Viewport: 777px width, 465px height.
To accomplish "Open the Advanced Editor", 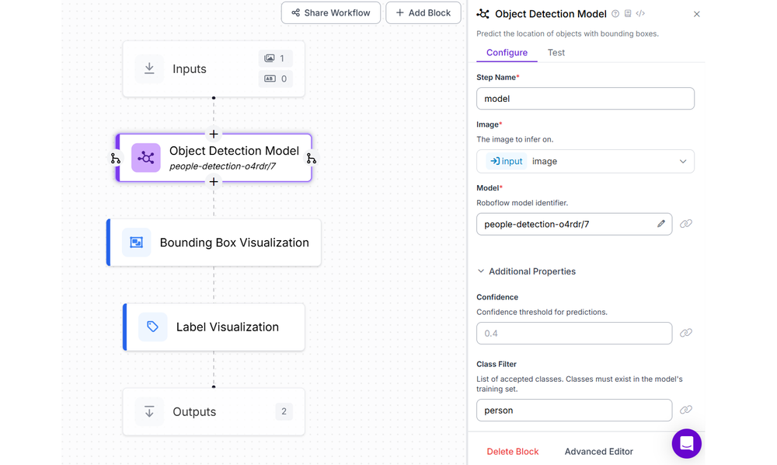I will tap(598, 451).
